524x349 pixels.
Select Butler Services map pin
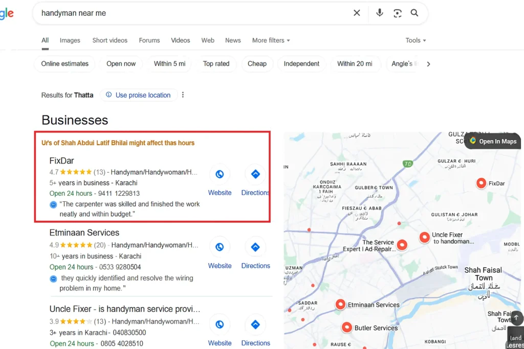347,328
